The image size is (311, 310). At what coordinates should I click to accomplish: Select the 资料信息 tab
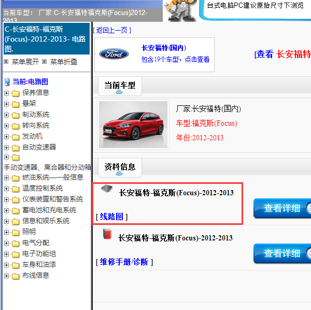(120, 168)
